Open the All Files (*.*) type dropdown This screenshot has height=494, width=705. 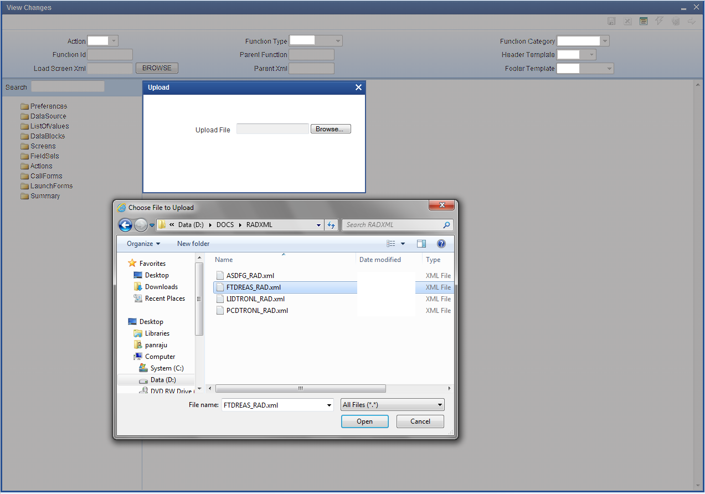tap(393, 405)
